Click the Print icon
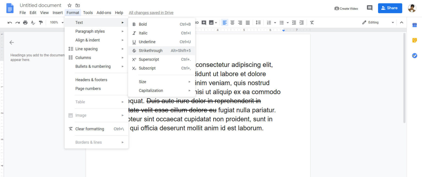 (x=25, y=22)
